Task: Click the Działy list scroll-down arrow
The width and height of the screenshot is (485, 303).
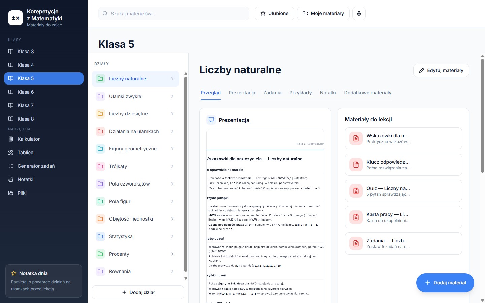Action: pos(186,278)
